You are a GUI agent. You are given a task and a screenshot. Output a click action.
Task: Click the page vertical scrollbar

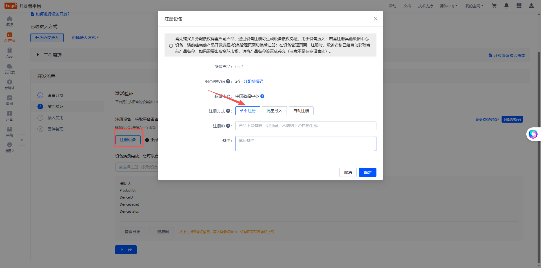(x=539, y=157)
